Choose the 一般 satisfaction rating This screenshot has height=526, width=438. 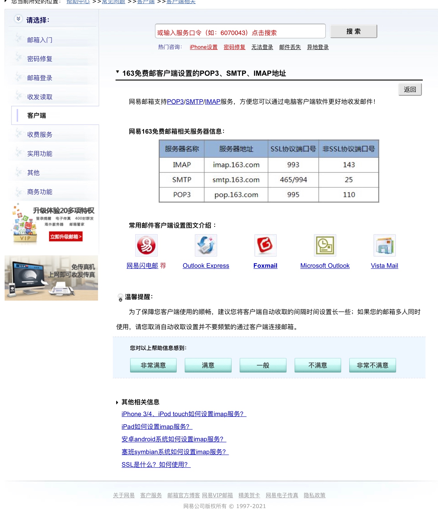[x=263, y=365]
